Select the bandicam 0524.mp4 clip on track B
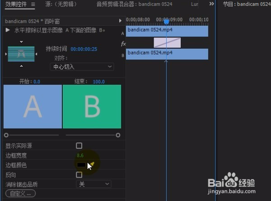 167,54
